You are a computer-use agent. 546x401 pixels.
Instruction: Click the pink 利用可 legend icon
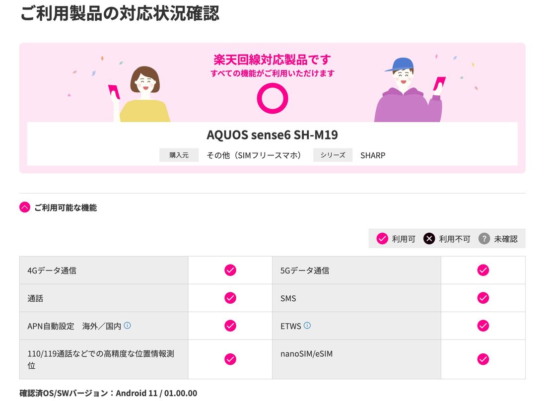click(x=382, y=239)
